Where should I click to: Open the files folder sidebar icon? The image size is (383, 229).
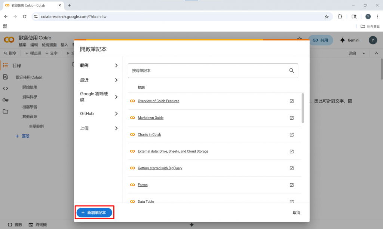5,112
